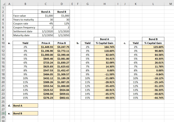Click the select-all corner triangle

(4, 4)
